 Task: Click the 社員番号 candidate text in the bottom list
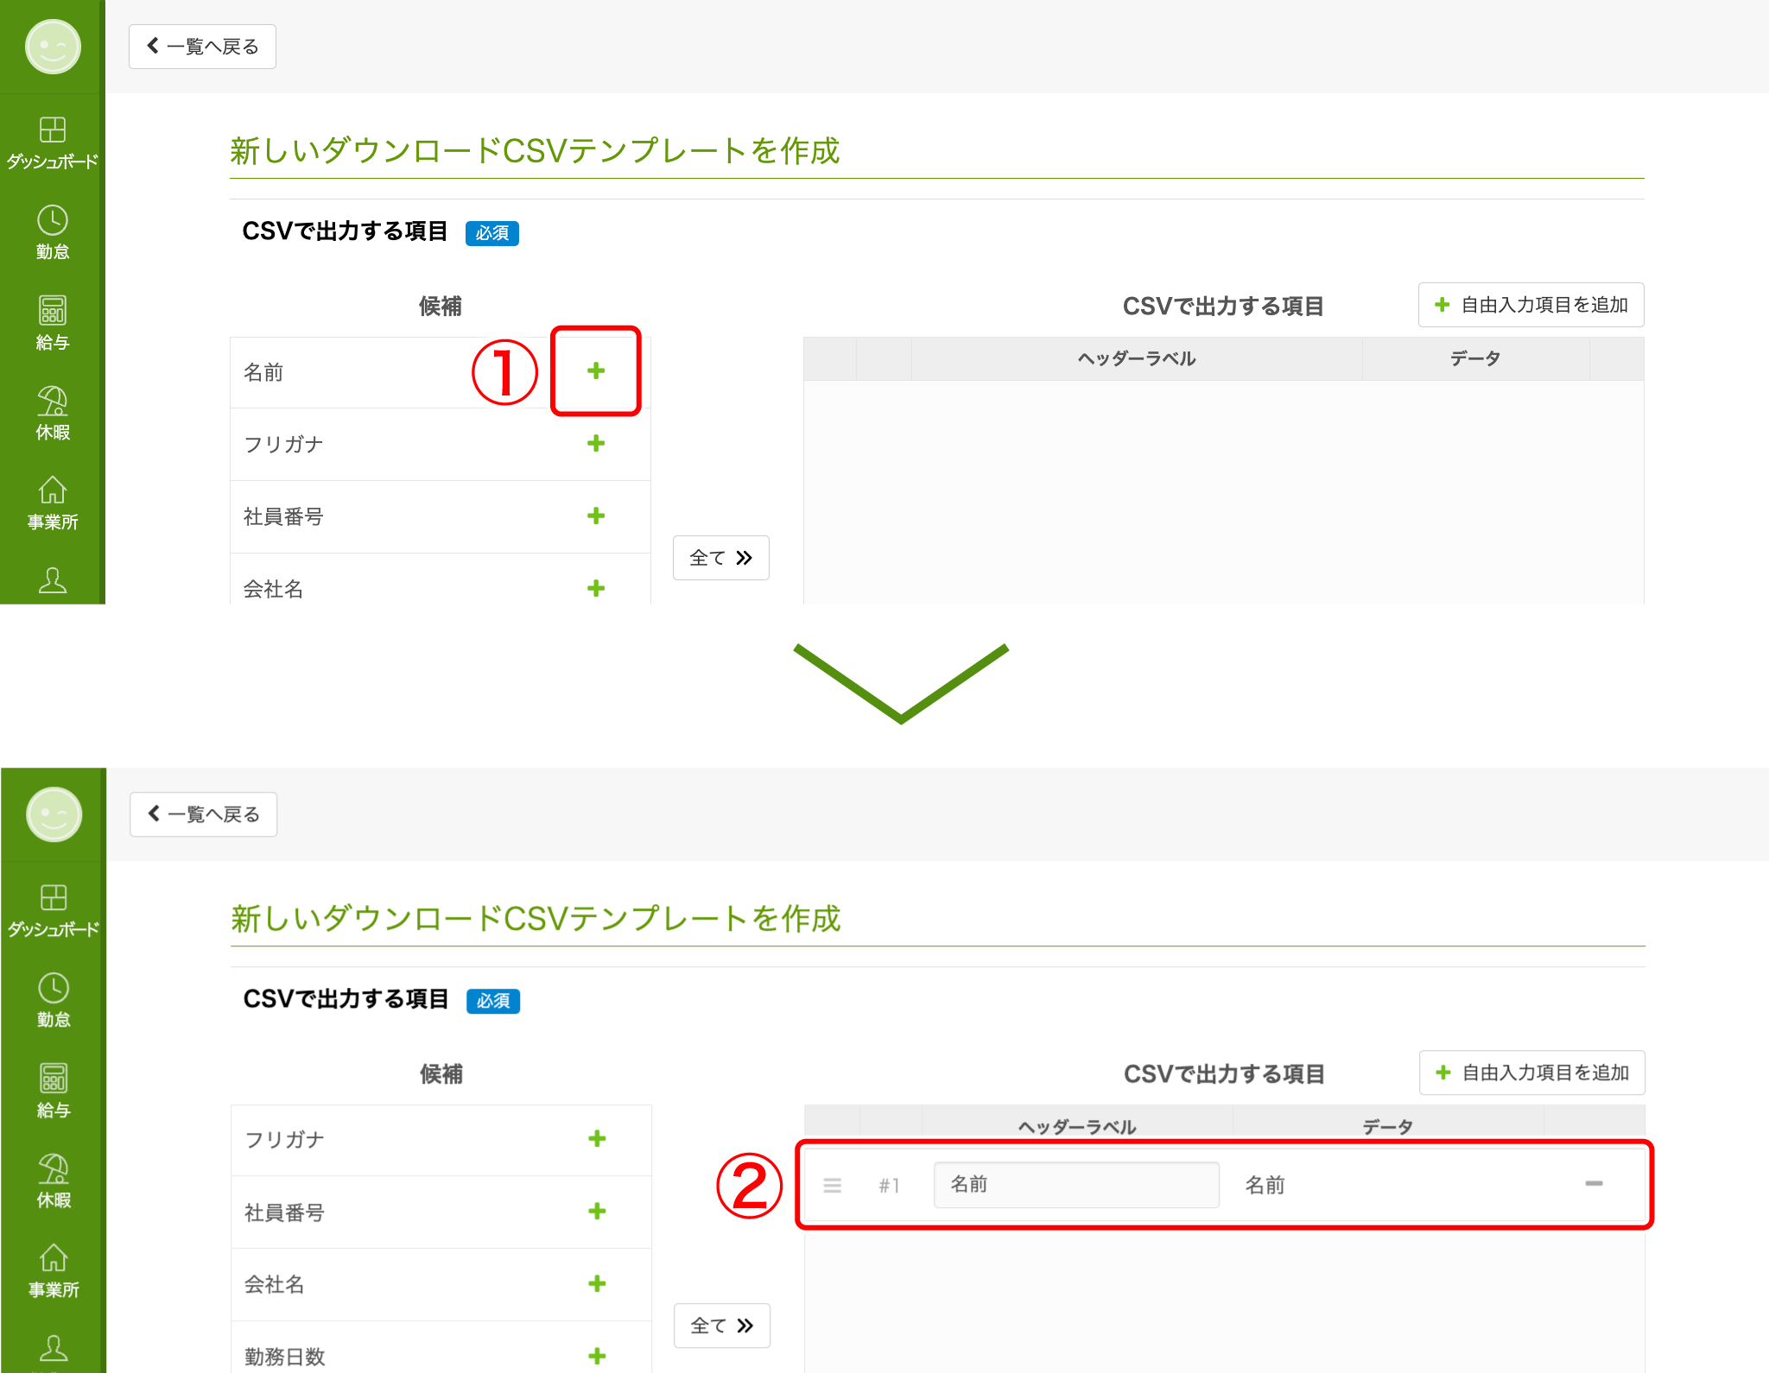tap(284, 1212)
